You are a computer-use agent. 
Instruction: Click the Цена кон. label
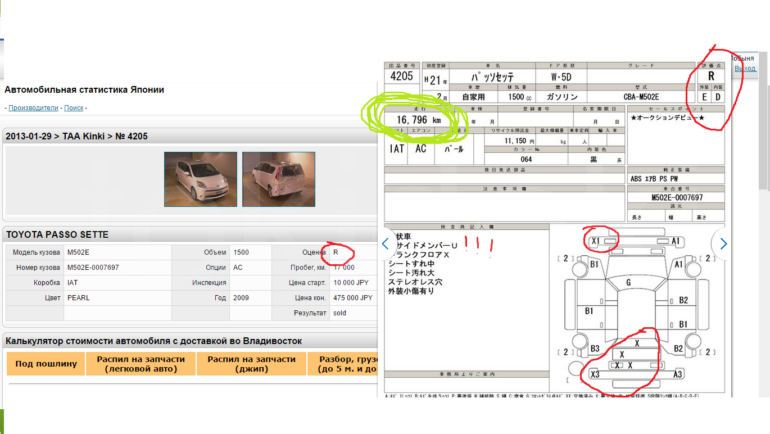pyautogui.click(x=311, y=298)
